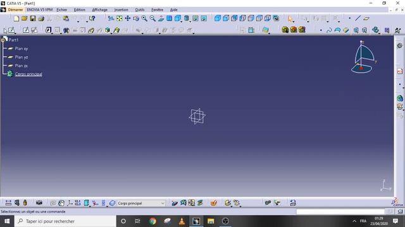Screen dimensions: 405x227
Task: Click the Axis System icon in the bottom toolbar
Action: click(70, 203)
